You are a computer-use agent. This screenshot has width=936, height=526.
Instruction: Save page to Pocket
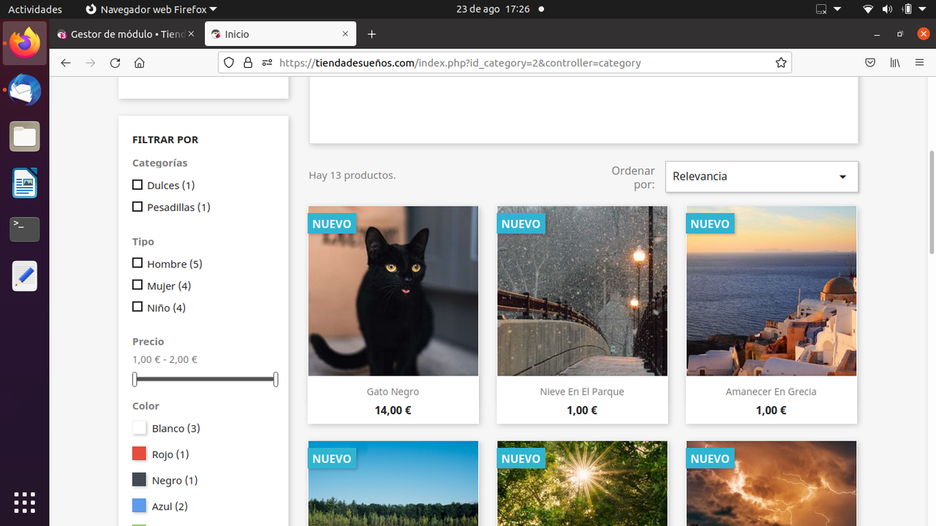(870, 63)
